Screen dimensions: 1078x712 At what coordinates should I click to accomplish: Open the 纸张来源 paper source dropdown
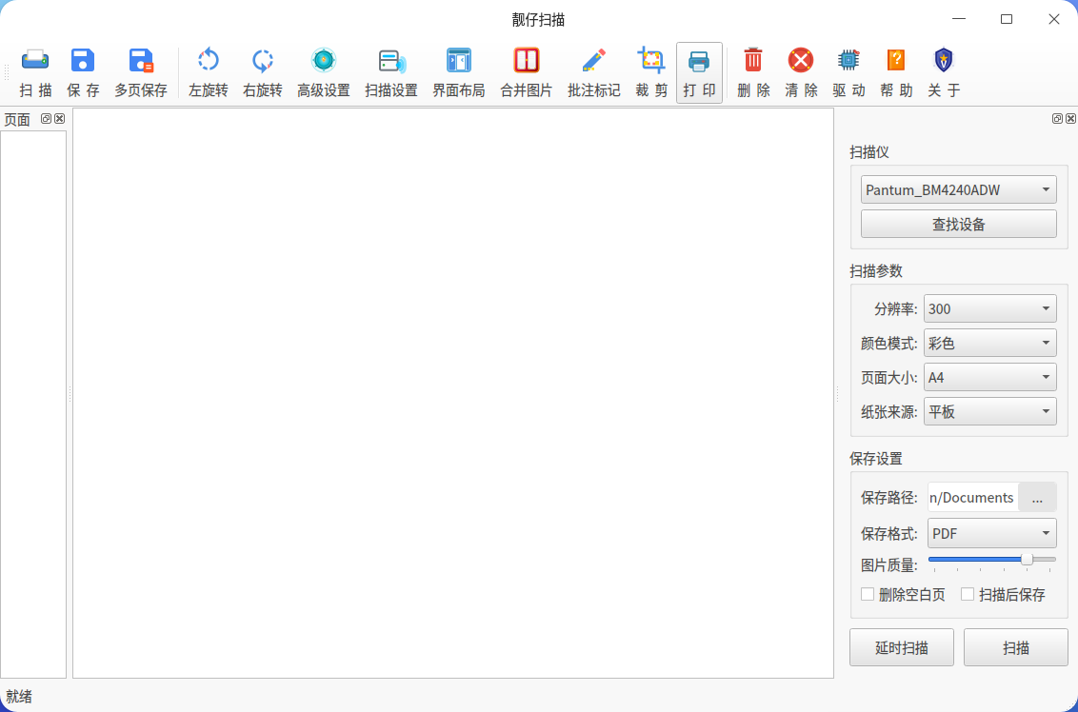990,411
